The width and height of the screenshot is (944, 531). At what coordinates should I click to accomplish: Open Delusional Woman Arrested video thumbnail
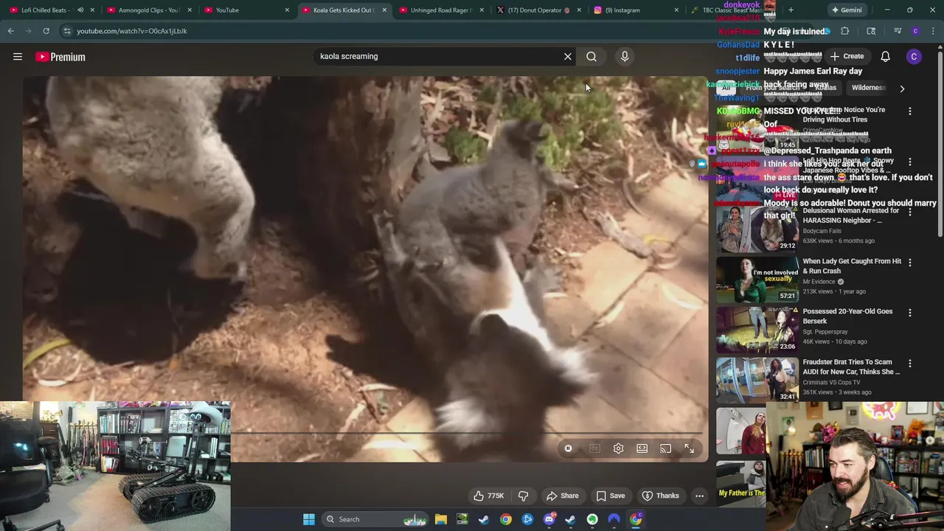(x=757, y=229)
